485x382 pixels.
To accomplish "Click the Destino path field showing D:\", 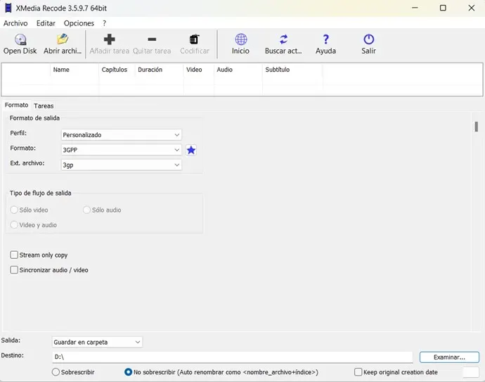I will (x=232, y=357).
